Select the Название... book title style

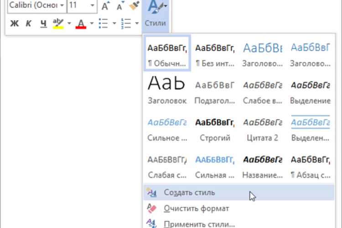point(263,165)
